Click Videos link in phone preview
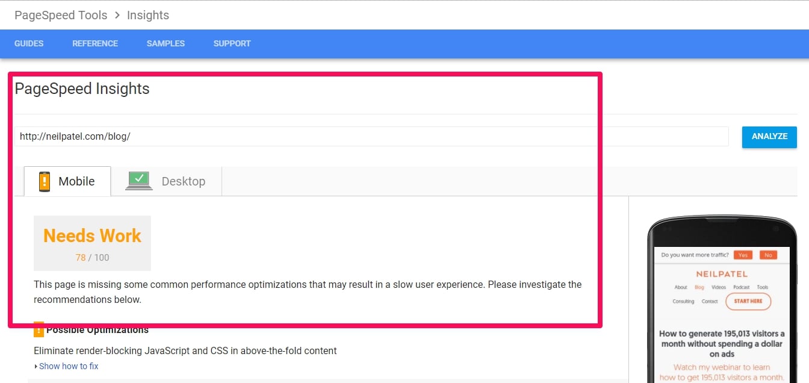The image size is (809, 383). click(x=719, y=287)
